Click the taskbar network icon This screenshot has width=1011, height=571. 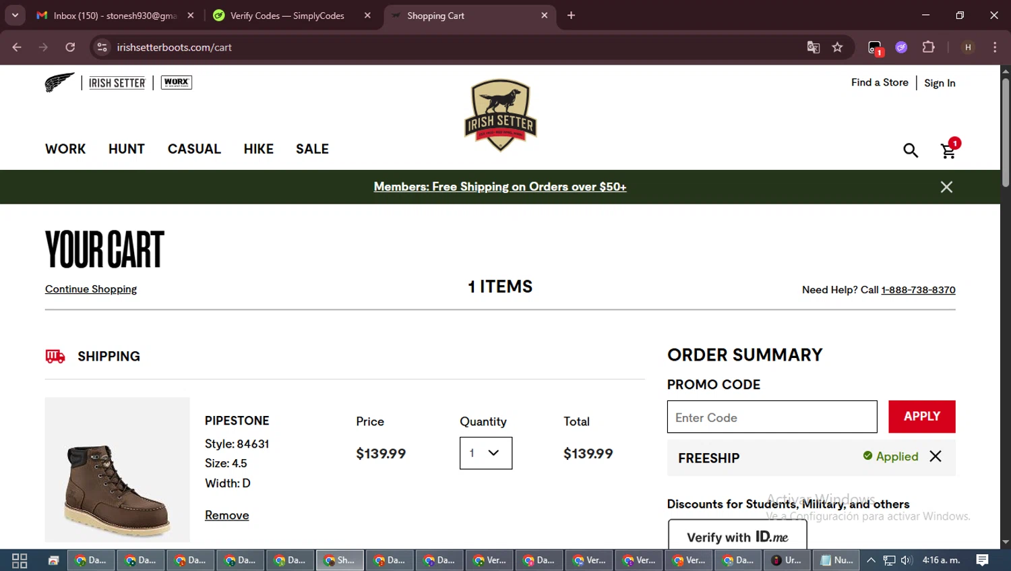click(890, 560)
